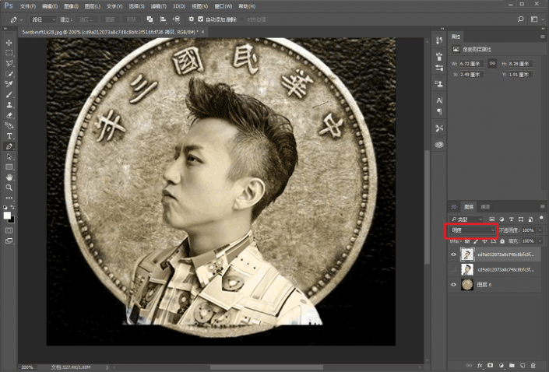Select the Hand tool
This screenshot has width=549, height=372.
9,177
